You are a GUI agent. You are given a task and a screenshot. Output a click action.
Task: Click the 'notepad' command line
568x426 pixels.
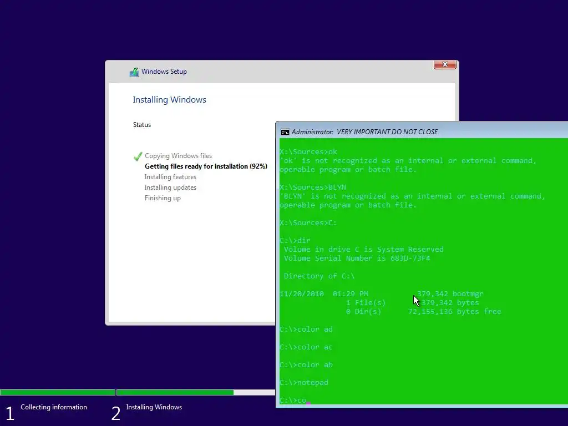(x=304, y=383)
